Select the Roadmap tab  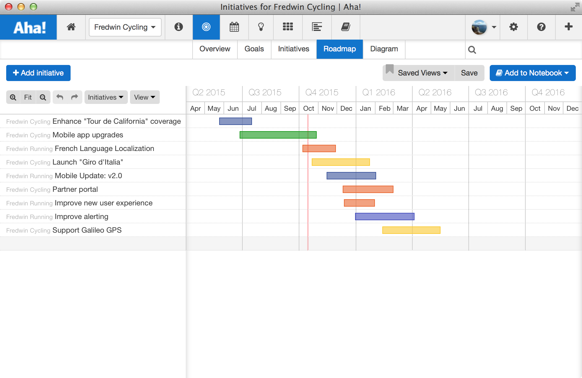(x=340, y=49)
